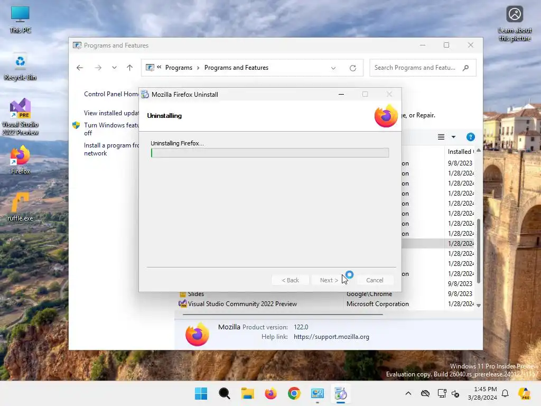This screenshot has width=541, height=406.
Task: Open the Windows Start menu
Action: [201, 393]
